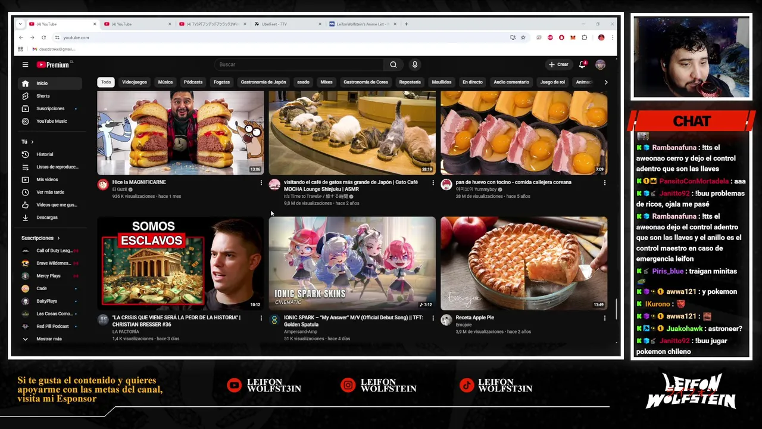Switch to LeifonWolfstein's Anime List tab
Viewport: 762px width, 429px height.
pyautogui.click(x=363, y=24)
